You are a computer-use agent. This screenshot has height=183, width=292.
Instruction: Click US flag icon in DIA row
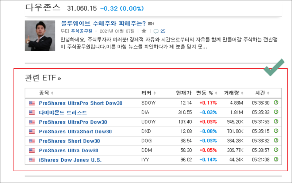point(32,113)
